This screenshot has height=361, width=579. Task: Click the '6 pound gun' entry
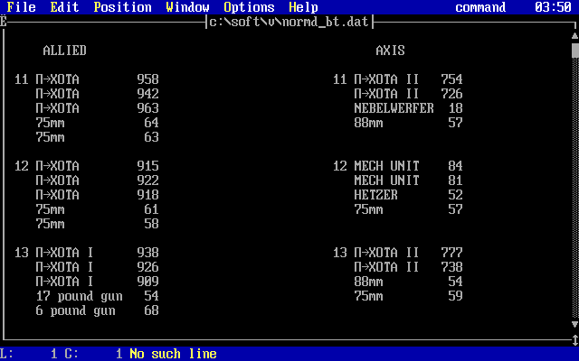click(x=75, y=310)
